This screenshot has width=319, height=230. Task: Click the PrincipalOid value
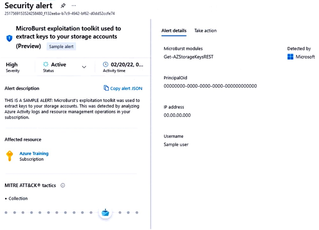pos(210,86)
